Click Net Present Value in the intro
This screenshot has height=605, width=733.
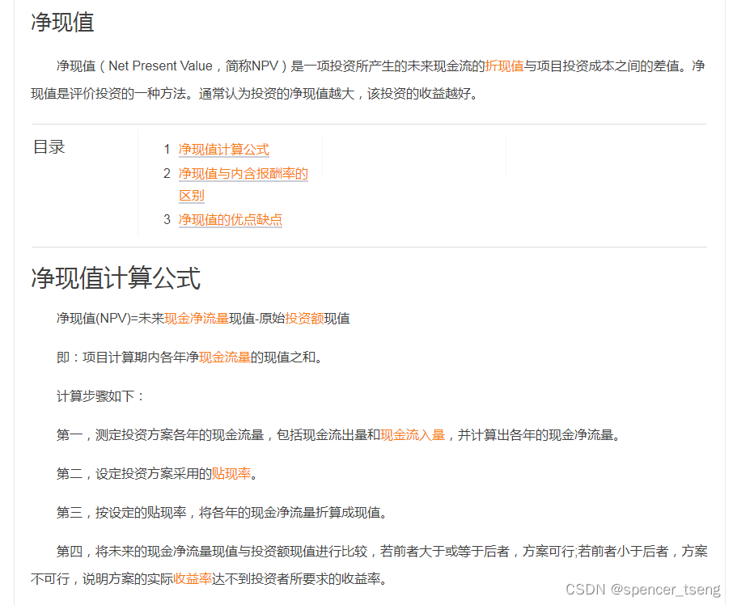click(160, 66)
